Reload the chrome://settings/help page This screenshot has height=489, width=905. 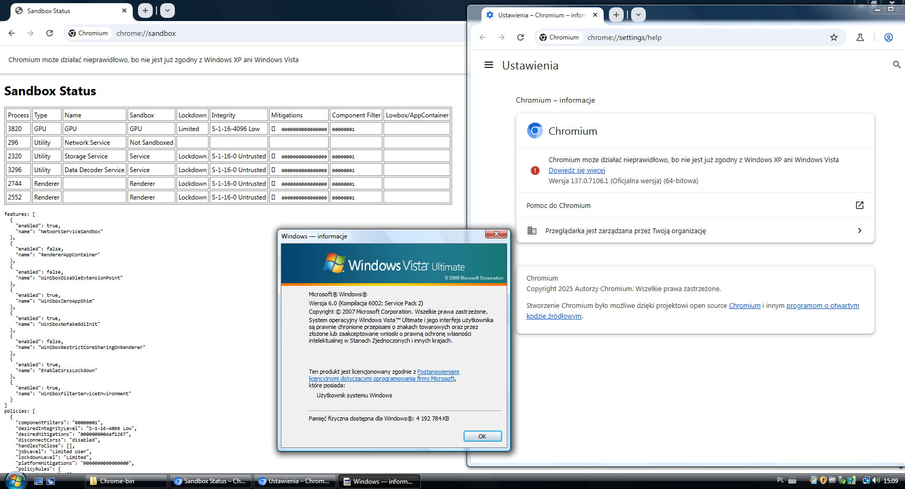point(520,37)
